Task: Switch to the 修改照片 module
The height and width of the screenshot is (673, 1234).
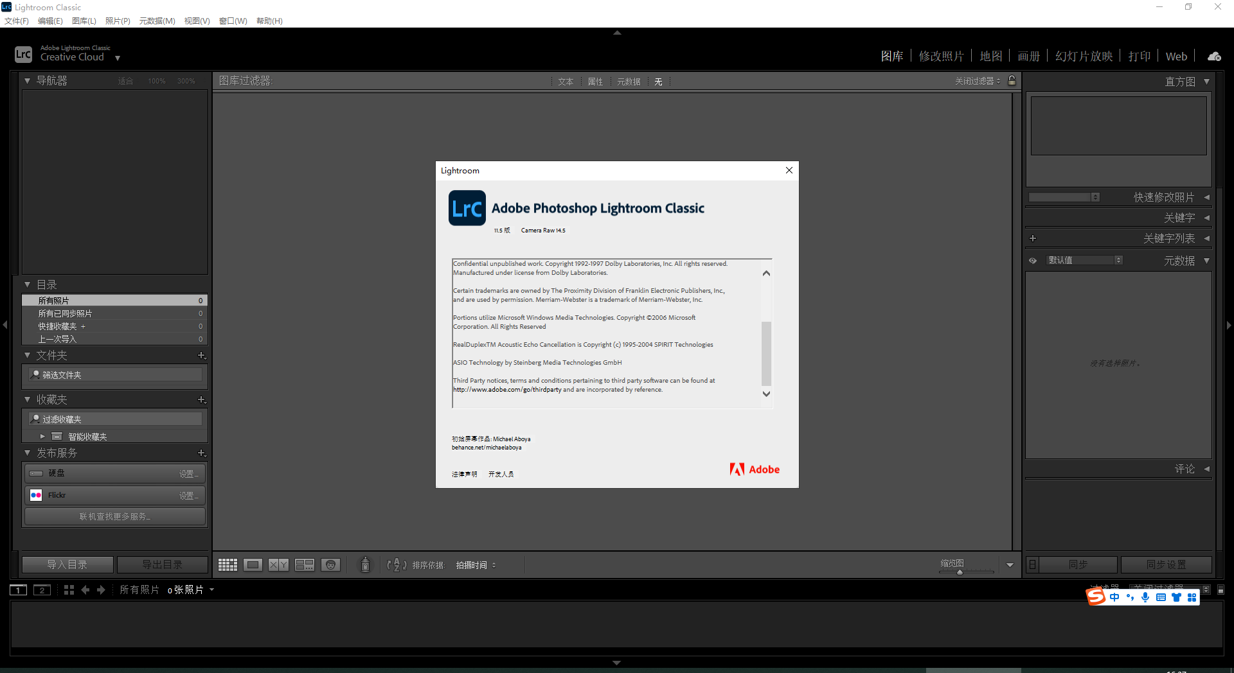Action: (x=942, y=56)
